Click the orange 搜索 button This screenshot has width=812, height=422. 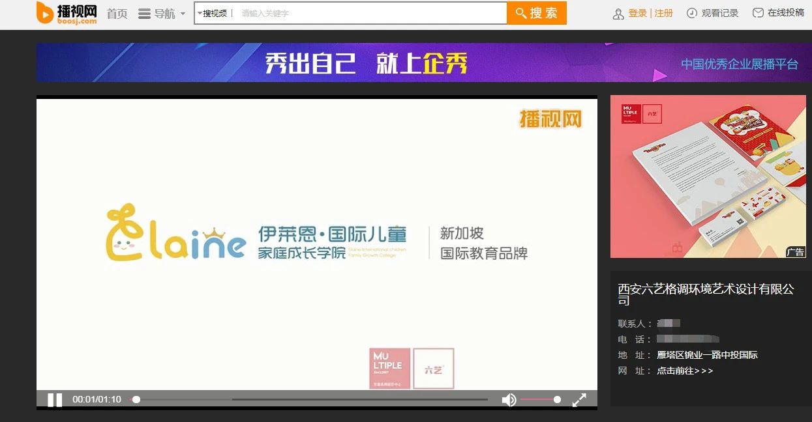tap(537, 13)
